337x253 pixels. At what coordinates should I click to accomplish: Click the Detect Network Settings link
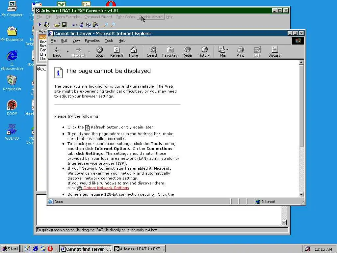[106, 188]
